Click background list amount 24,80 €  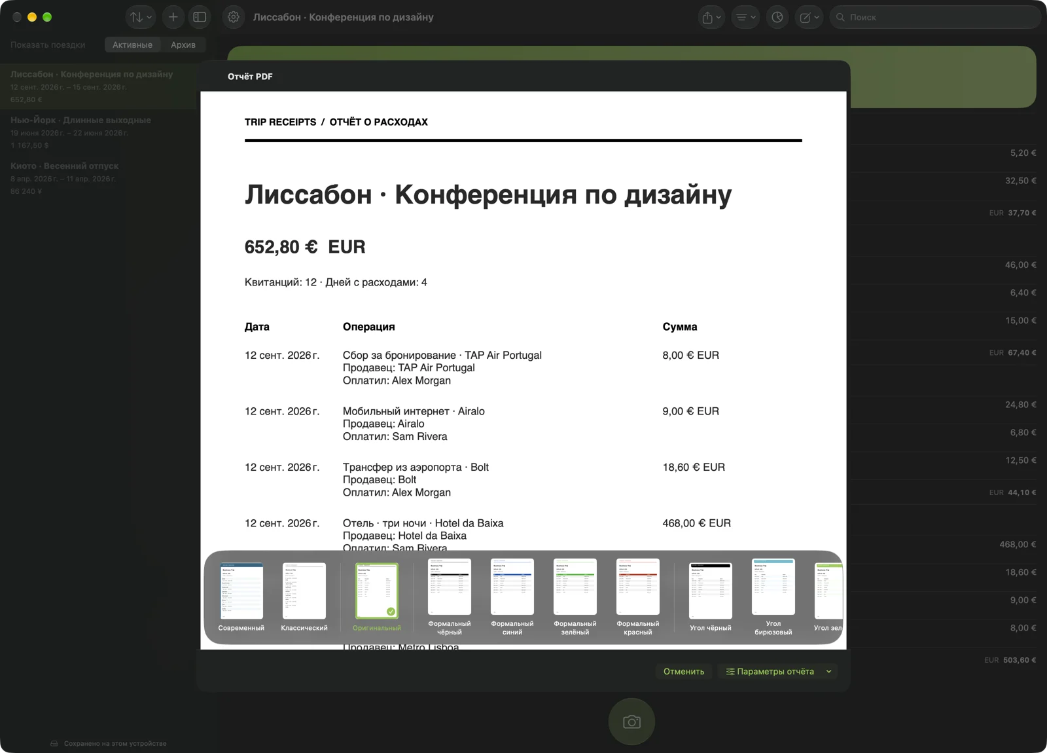[1020, 405]
